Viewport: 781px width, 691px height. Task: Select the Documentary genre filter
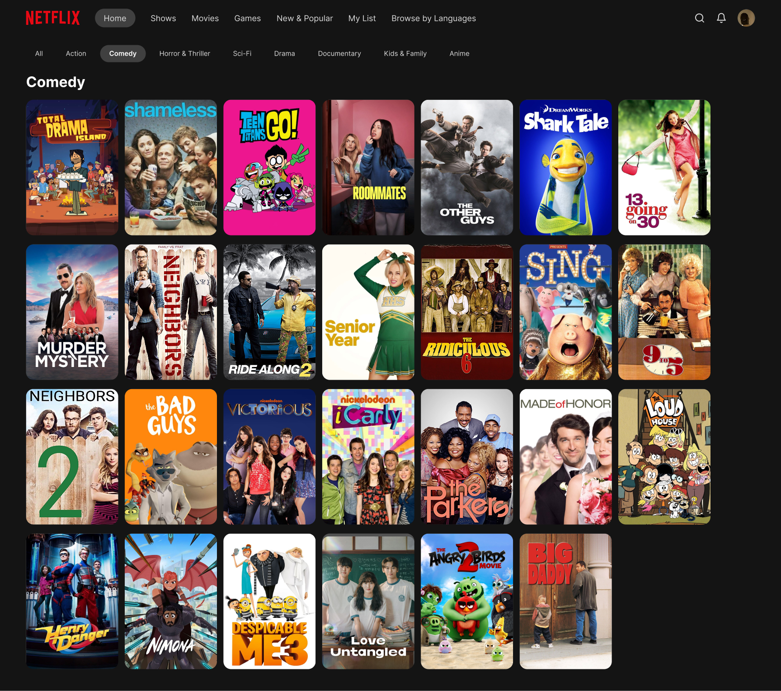coord(339,53)
